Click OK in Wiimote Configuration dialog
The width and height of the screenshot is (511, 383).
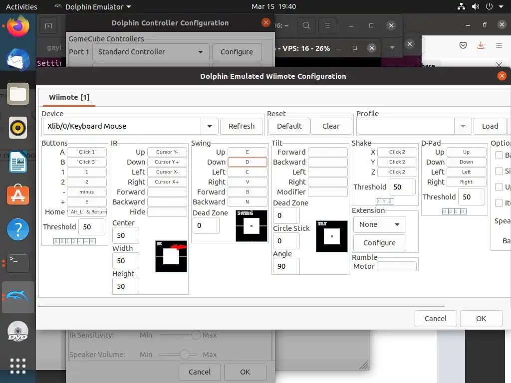481,319
